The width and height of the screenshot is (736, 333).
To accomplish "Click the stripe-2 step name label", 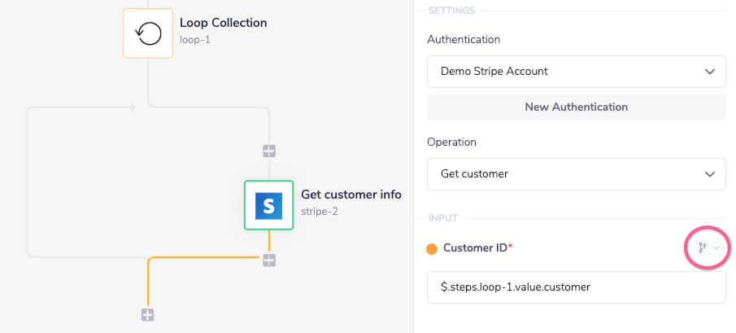I will click(x=320, y=212).
